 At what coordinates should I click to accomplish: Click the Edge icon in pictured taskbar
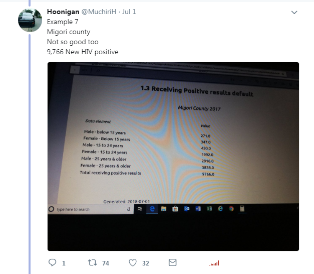pyautogui.click(x=152, y=209)
